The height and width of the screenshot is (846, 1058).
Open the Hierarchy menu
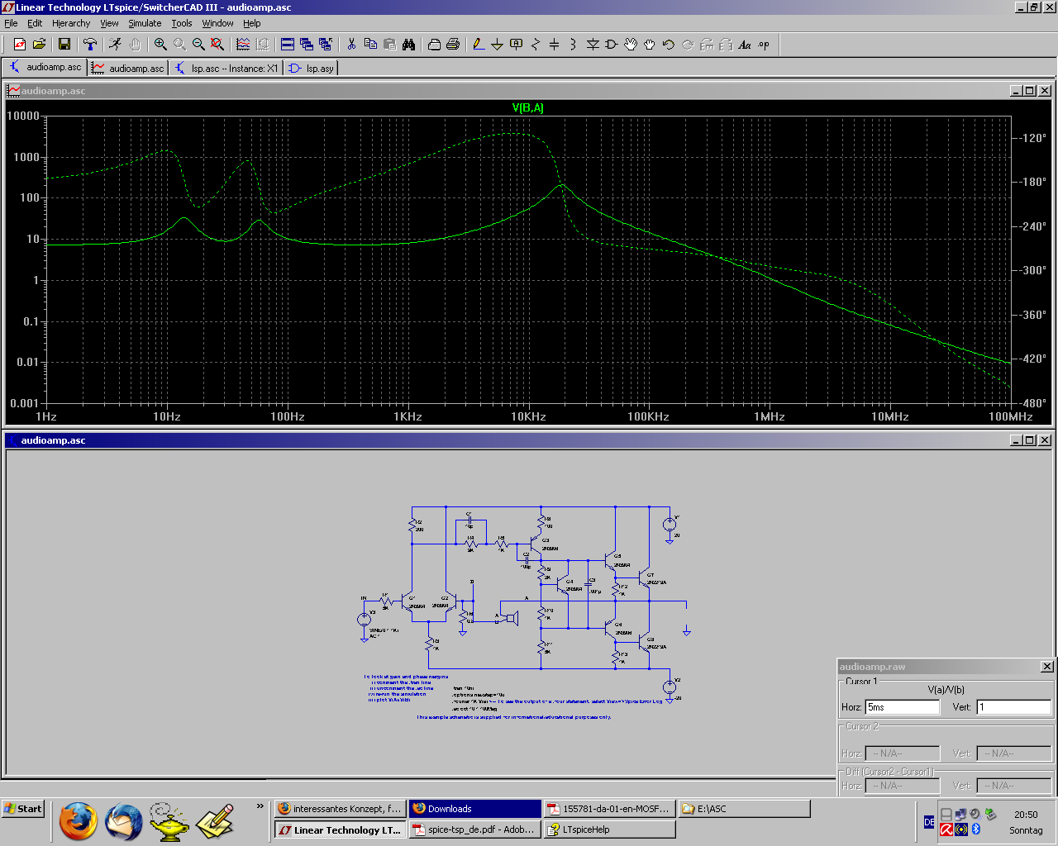71,23
